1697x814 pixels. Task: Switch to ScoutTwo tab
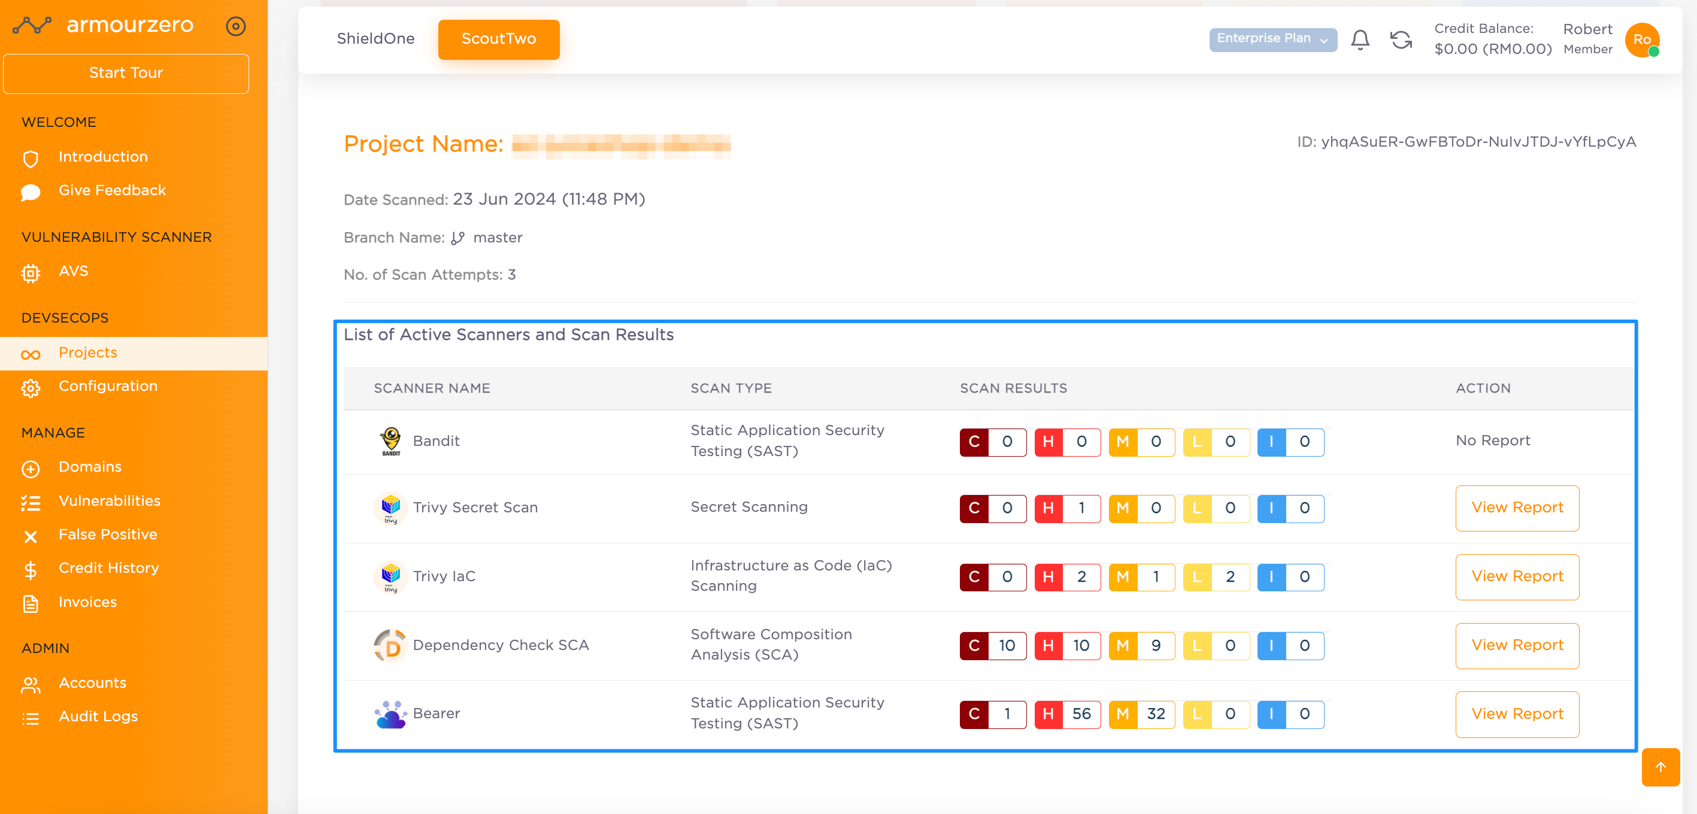499,39
